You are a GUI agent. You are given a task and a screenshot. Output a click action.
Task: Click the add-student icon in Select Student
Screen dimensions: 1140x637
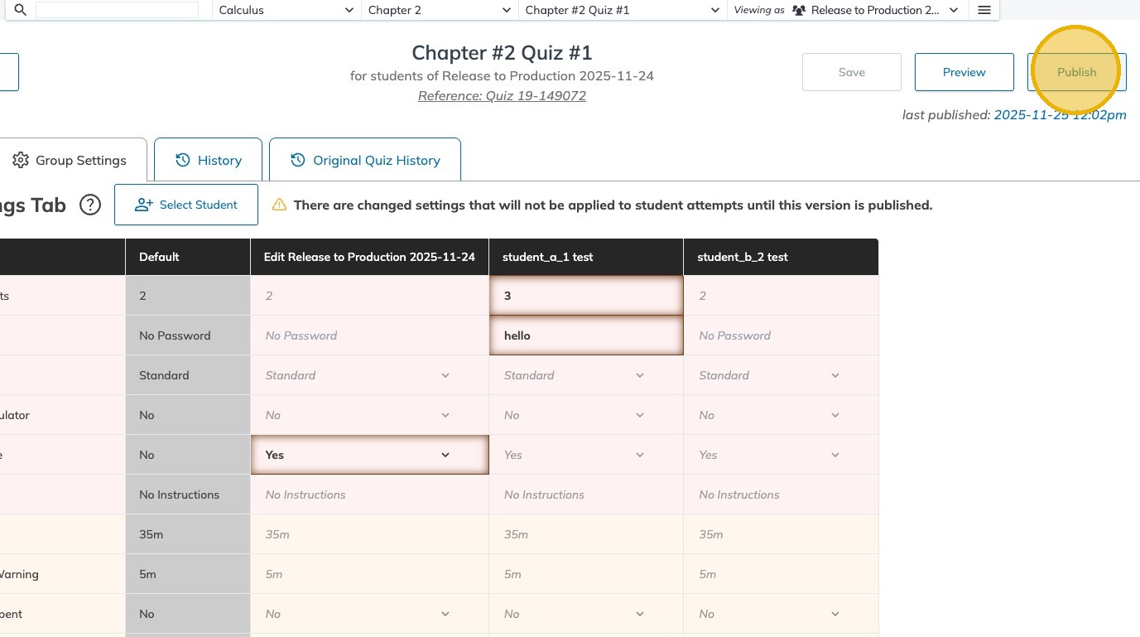[144, 205]
